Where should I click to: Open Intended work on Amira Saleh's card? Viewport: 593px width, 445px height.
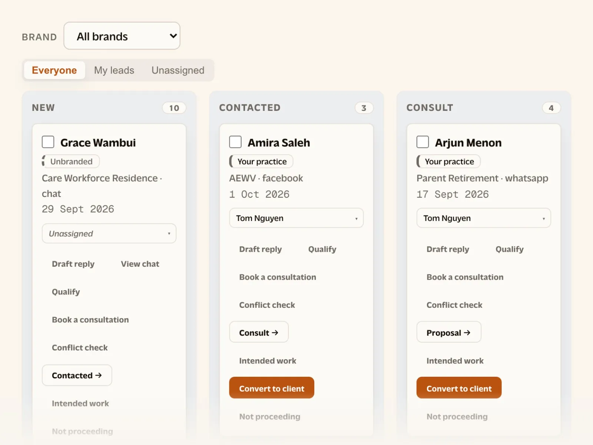point(268,361)
